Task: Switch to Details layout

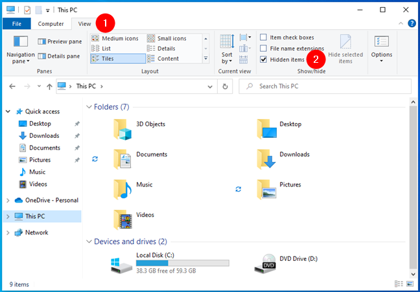Action: 161,49
